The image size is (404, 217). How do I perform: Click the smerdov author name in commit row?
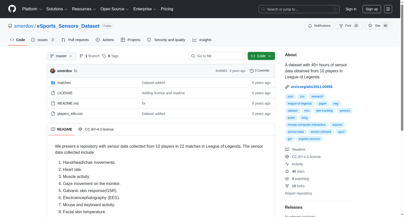coord(64,71)
